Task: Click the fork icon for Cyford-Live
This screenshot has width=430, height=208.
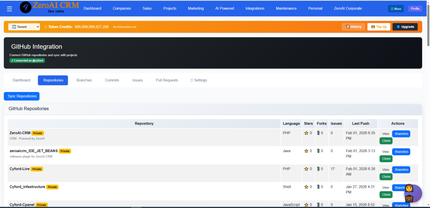Action: coord(318,169)
